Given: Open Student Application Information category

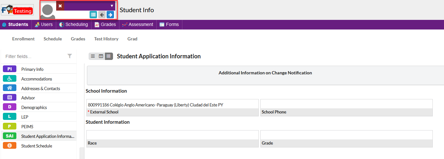Looking at the screenshot, I should [x=39, y=136].
